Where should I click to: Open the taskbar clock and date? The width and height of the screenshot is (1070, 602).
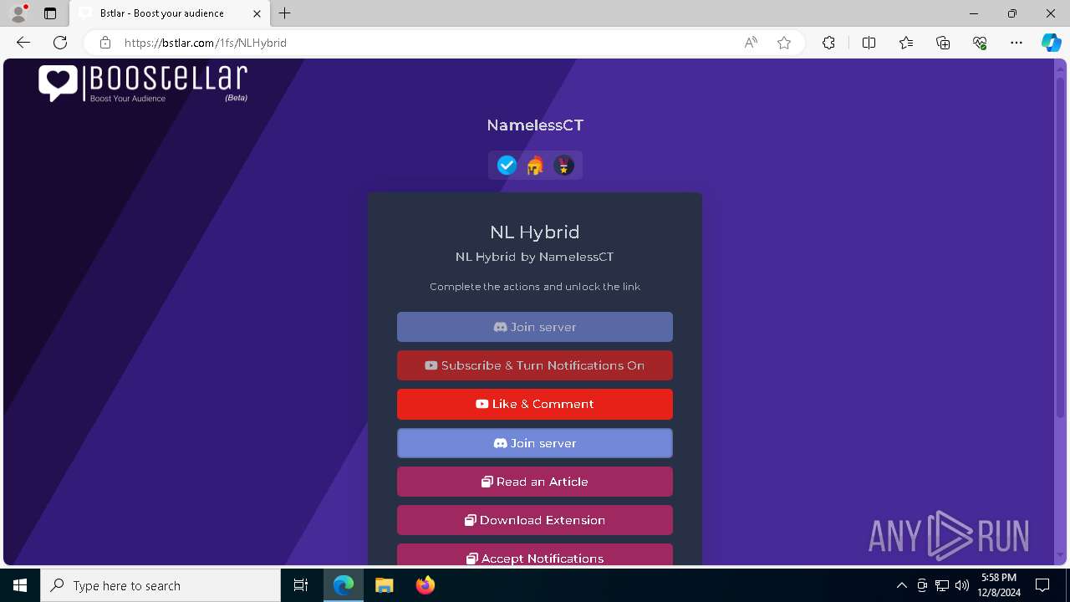(999, 585)
